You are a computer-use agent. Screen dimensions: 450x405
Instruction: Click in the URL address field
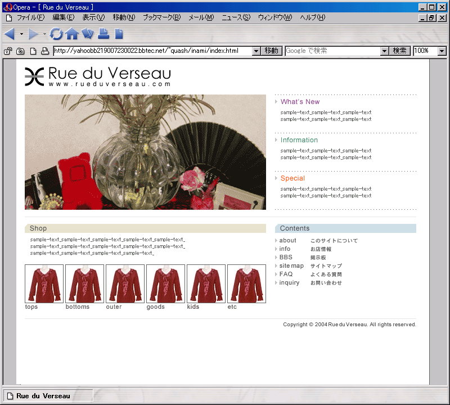click(x=153, y=51)
